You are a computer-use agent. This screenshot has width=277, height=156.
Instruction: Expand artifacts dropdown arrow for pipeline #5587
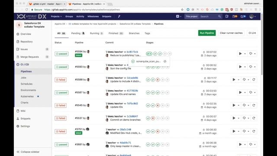coord(255,92)
